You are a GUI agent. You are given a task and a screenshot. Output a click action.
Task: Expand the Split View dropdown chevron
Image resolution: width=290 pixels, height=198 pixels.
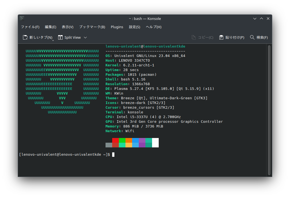point(85,38)
